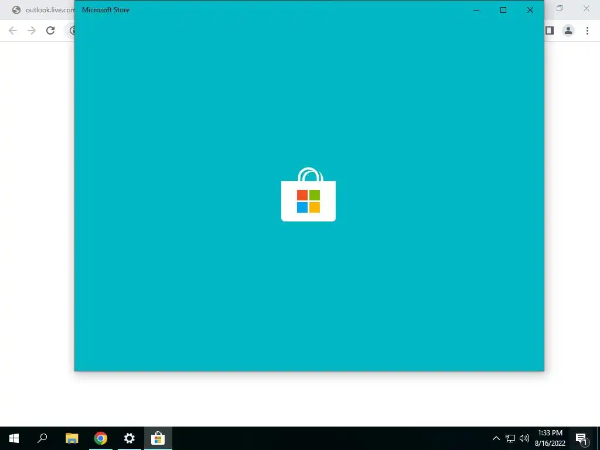Click Chrome's forward navigation arrow
The image size is (600, 450).
click(32, 30)
